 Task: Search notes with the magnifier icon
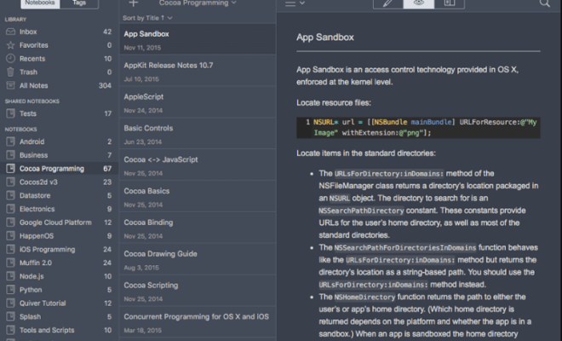coord(545,3)
